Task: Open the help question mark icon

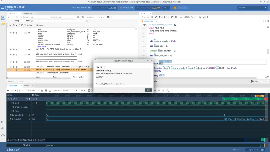Action: click(x=3, y=135)
